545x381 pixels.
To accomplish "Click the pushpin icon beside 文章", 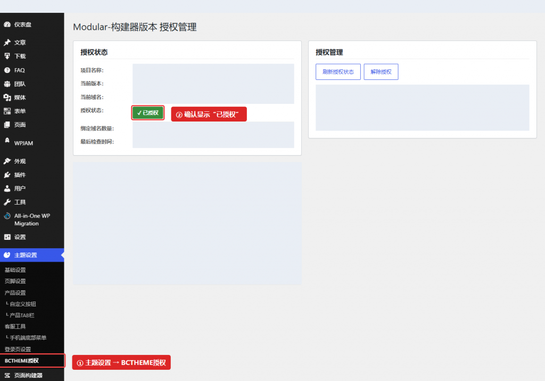I will [7, 43].
